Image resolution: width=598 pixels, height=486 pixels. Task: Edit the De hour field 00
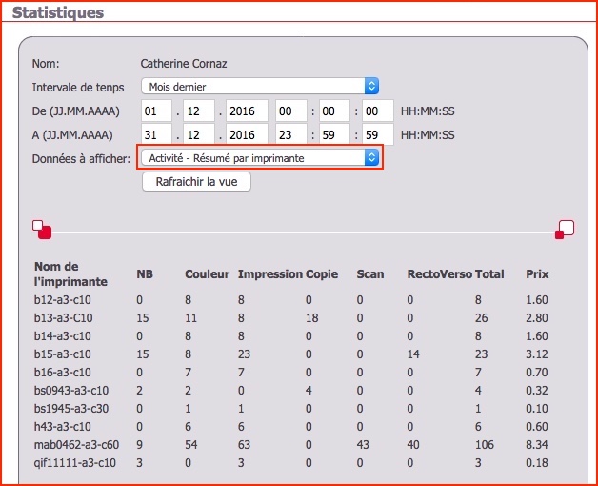(291, 111)
